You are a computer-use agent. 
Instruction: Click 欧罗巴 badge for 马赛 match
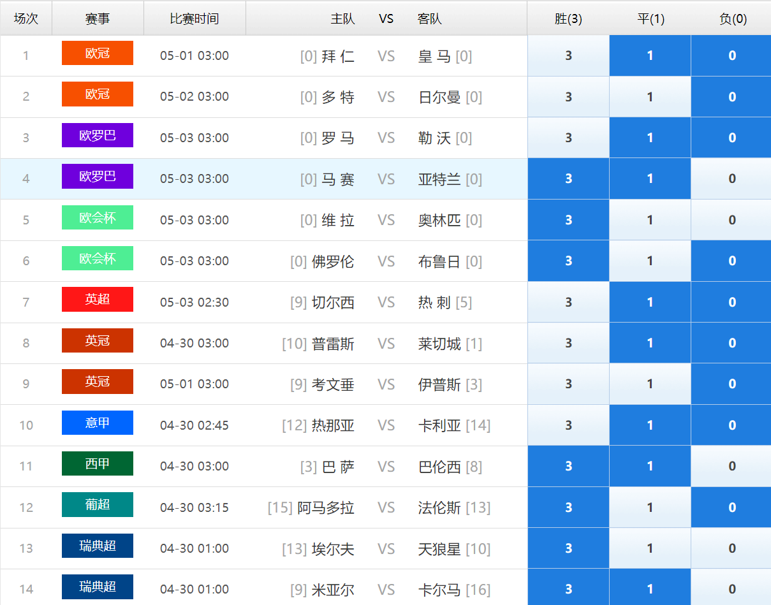[x=98, y=176]
